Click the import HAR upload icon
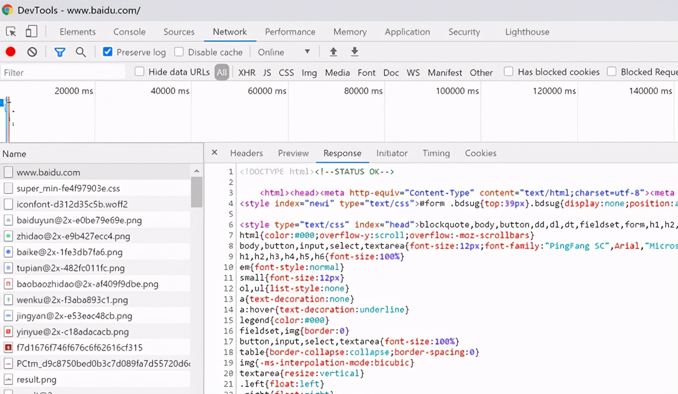Screen dimensions: 678x394 333,52
